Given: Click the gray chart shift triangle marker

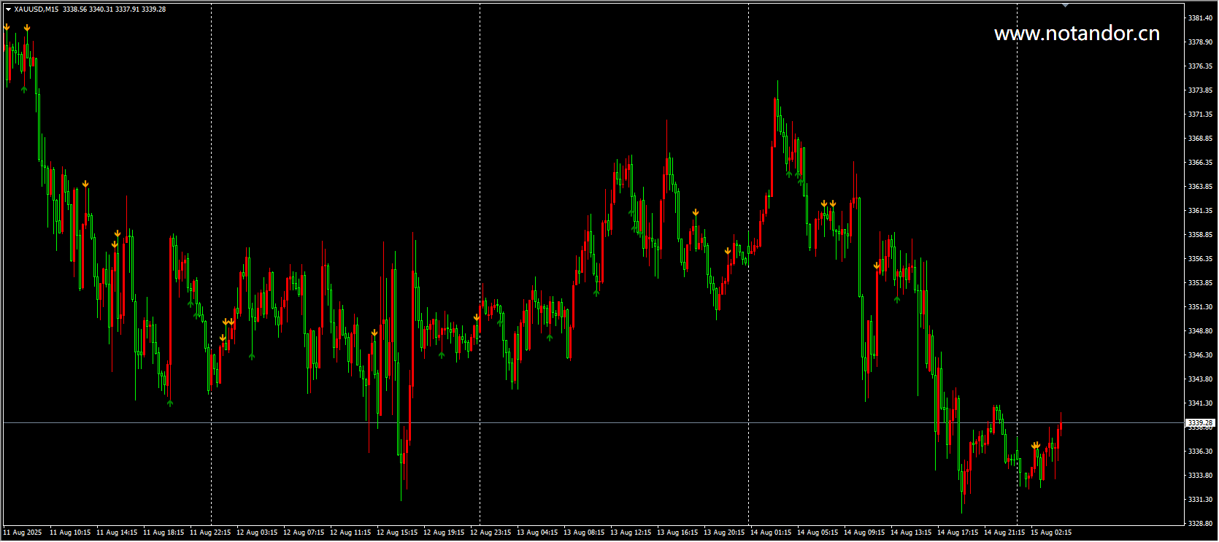Looking at the screenshot, I should pyautogui.click(x=1066, y=5).
